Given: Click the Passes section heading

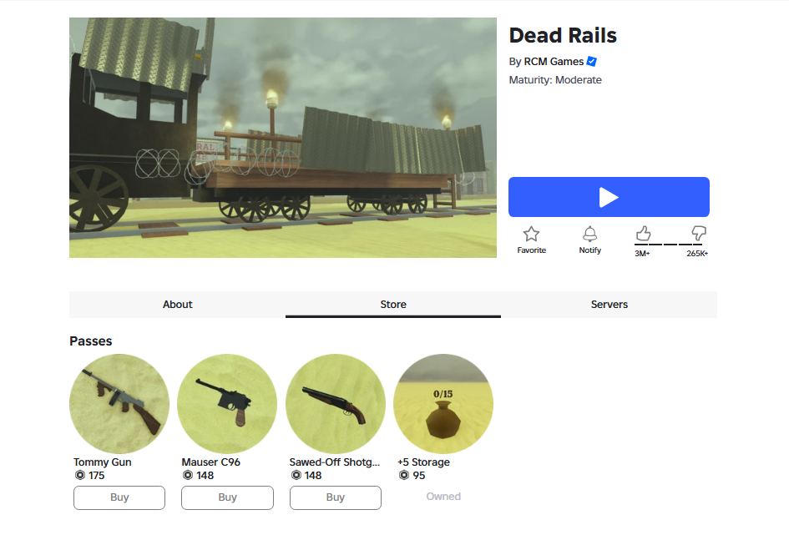Looking at the screenshot, I should [90, 341].
